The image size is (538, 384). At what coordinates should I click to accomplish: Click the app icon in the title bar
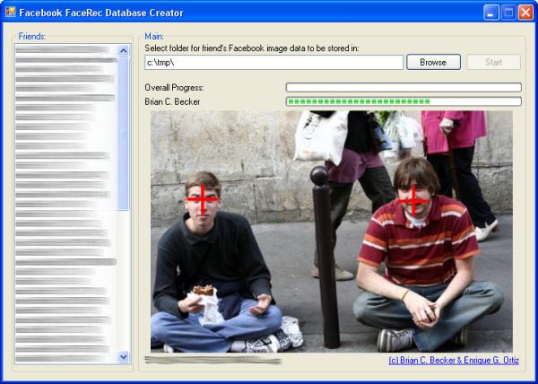click(x=10, y=13)
